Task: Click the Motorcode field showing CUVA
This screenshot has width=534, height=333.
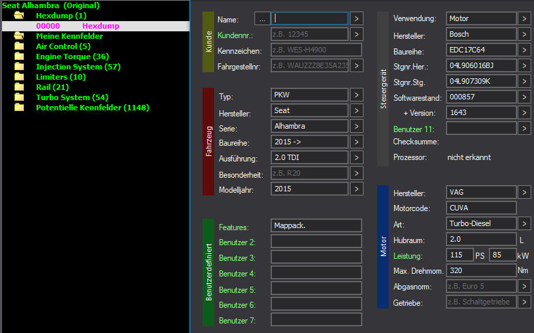Action: pos(481,208)
